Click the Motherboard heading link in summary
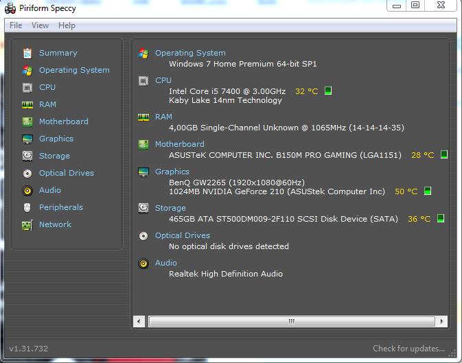 click(180, 144)
